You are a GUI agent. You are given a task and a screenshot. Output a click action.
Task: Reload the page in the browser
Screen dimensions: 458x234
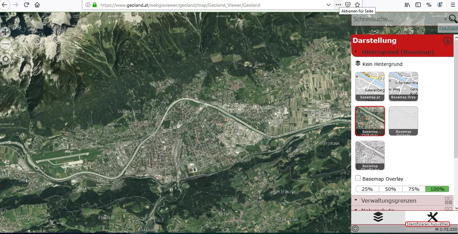26,5
